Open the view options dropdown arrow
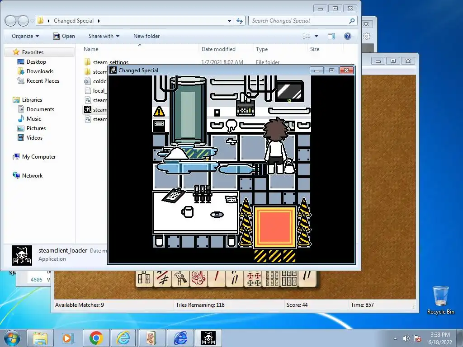Image resolution: width=463 pixels, height=347 pixels. tap(316, 36)
